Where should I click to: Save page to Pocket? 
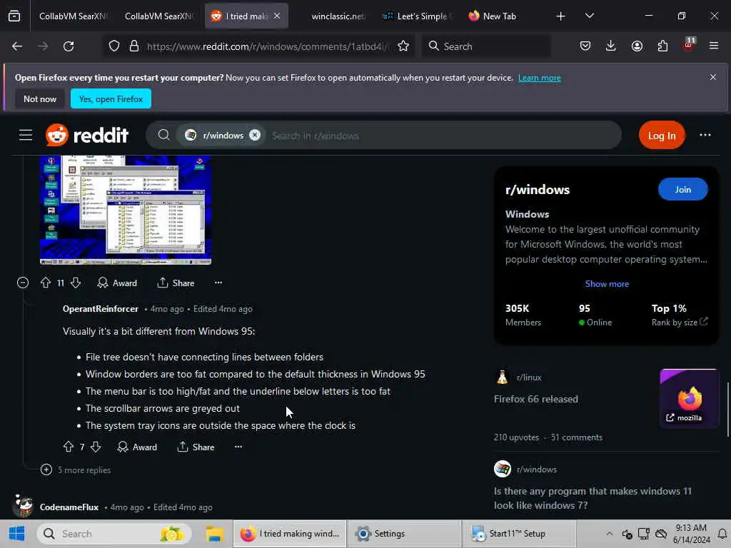click(585, 46)
